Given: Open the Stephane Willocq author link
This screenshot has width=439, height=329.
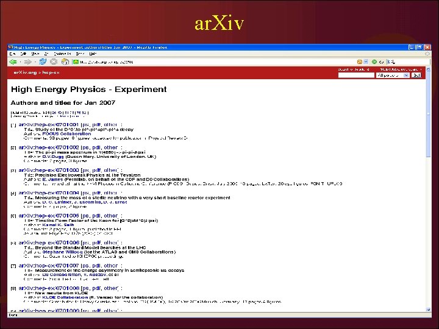Looking at the screenshot, I should pyautogui.click(x=62, y=252).
